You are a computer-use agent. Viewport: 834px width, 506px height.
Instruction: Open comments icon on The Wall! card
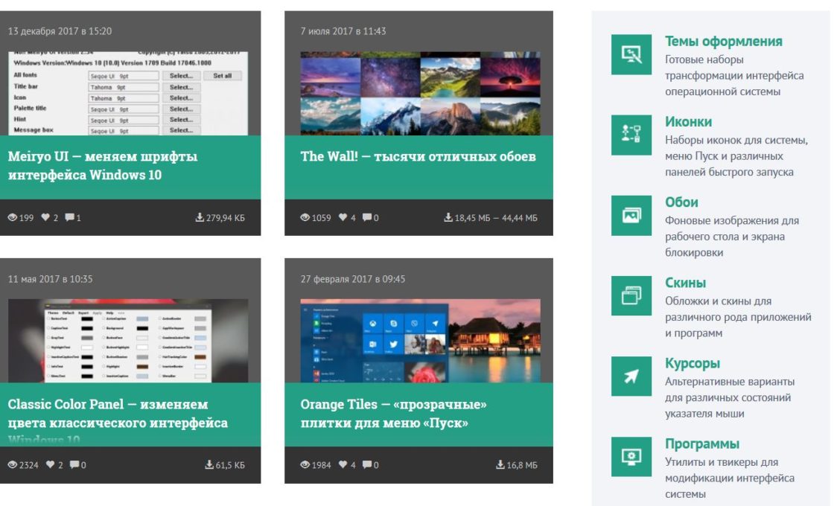(367, 217)
